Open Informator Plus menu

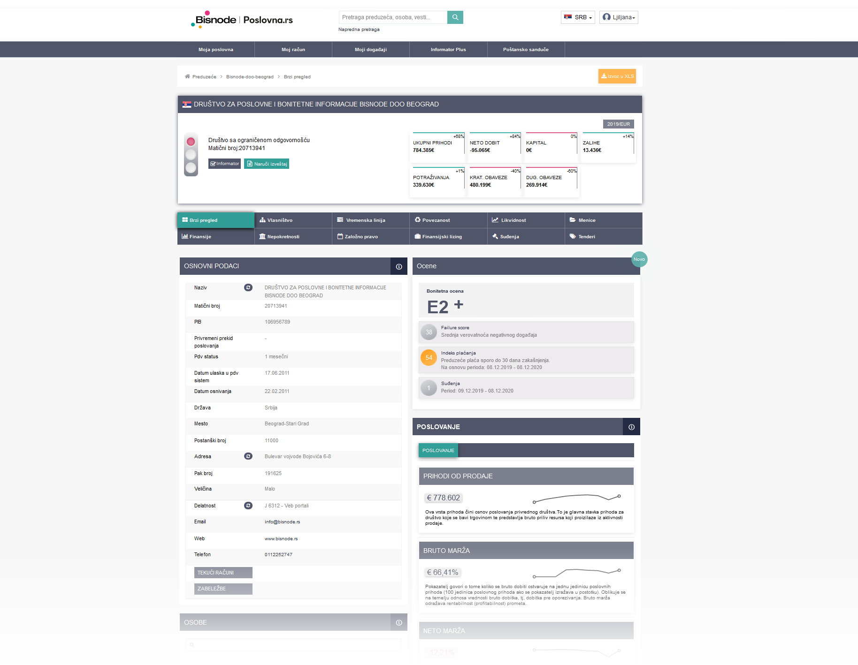(448, 49)
